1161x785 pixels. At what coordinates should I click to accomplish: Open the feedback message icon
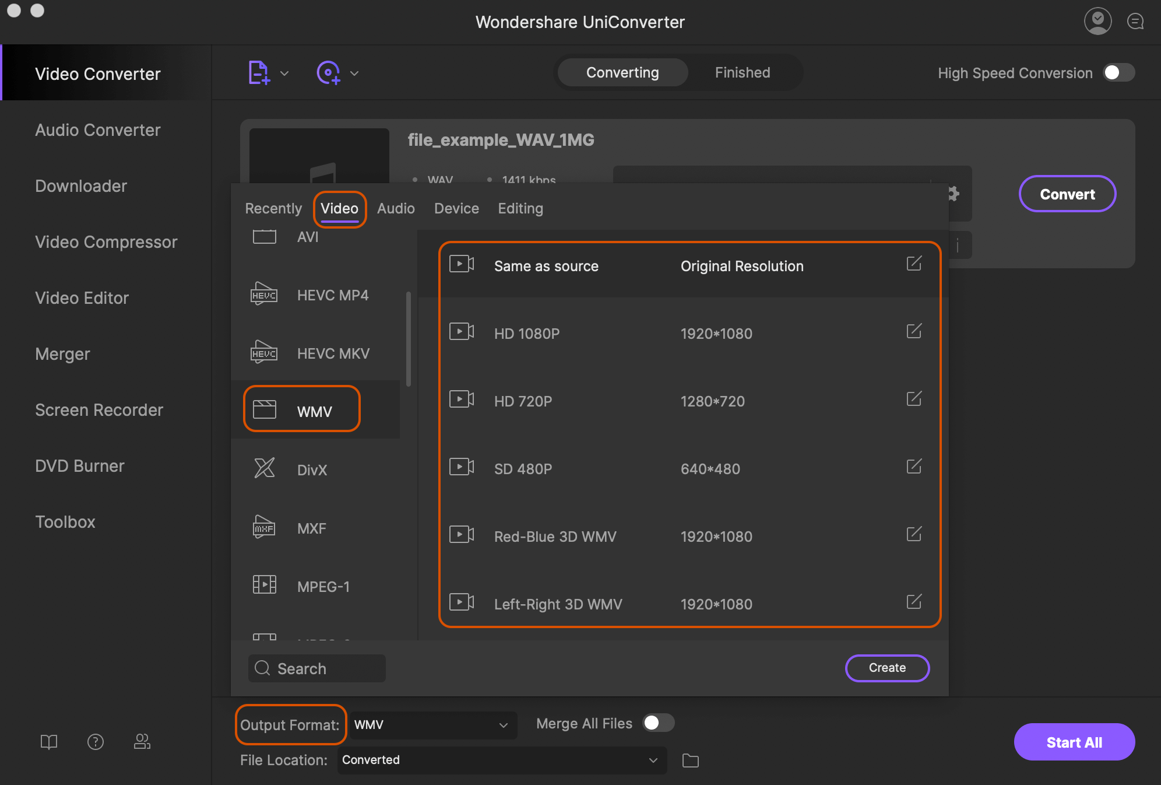pos(1135,22)
